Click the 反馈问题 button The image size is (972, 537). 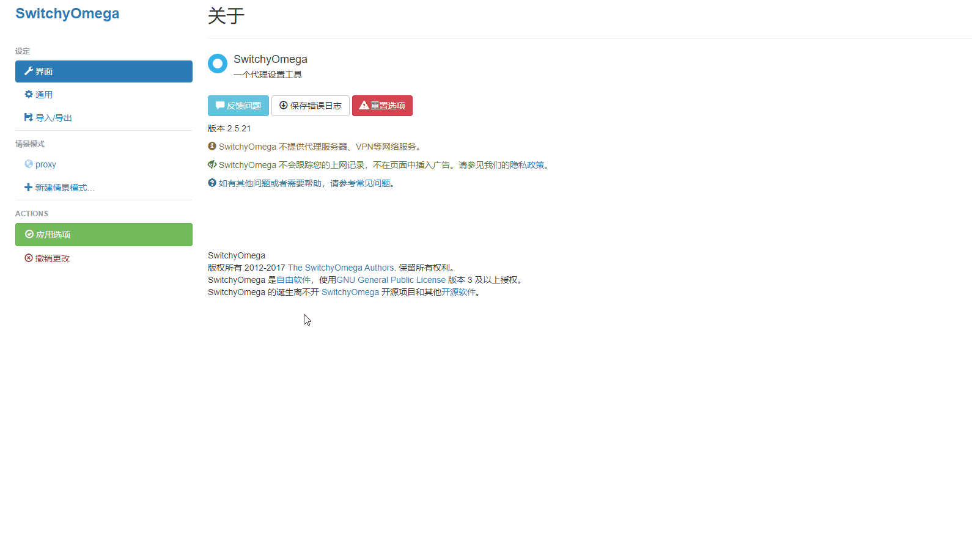tap(238, 106)
